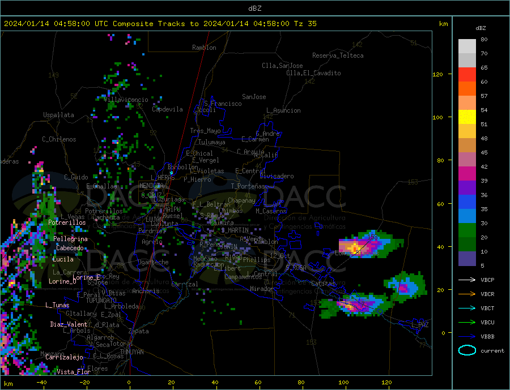Click the green VBCU arrow legend icon
510x390 pixels.
point(467,323)
